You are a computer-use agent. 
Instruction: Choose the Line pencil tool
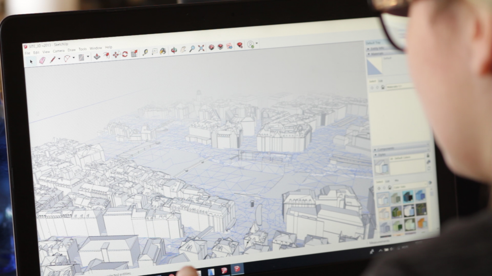53,59
